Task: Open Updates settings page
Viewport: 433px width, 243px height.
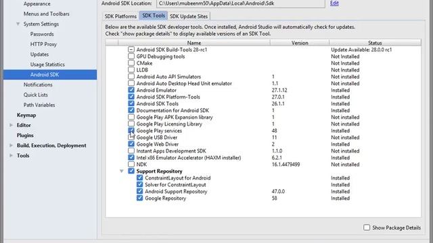Action: coord(39,54)
